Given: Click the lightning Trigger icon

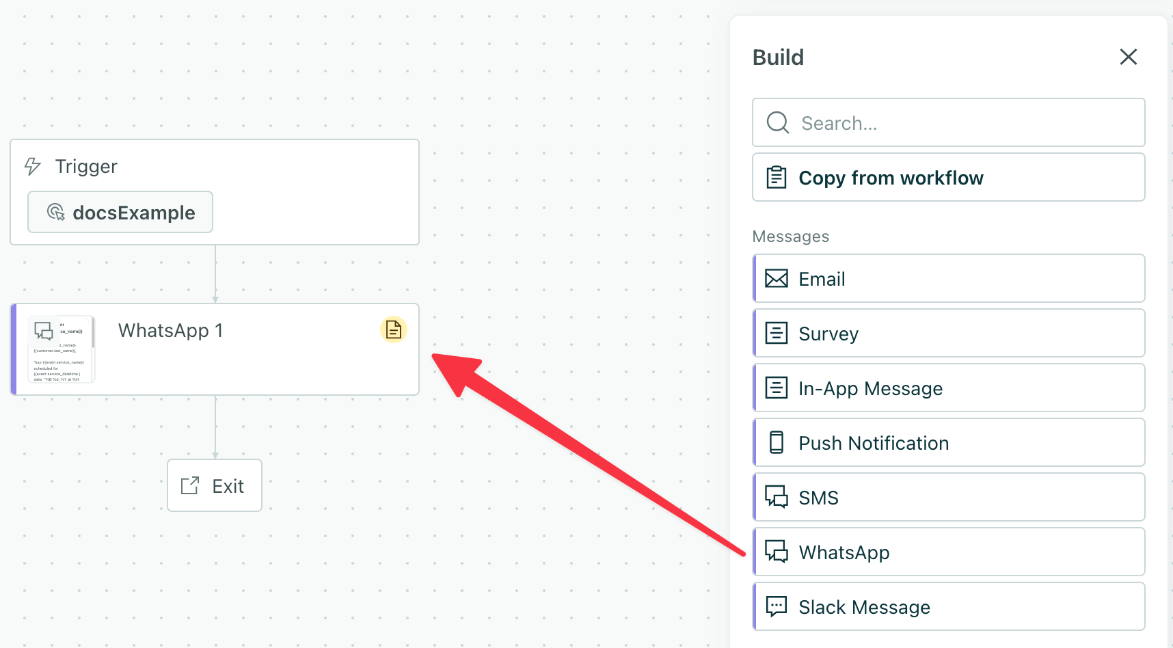Looking at the screenshot, I should (x=32, y=165).
